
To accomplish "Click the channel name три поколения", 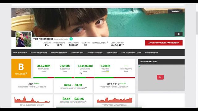I will click(43, 39).
